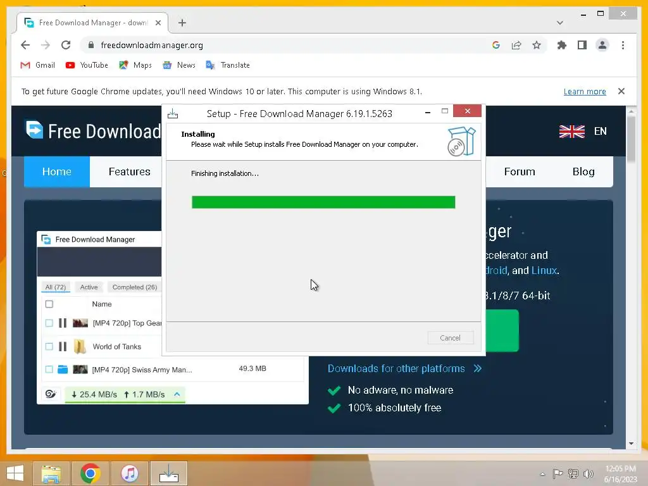The height and width of the screenshot is (486, 648).
Task: Click the Google icon in address bar
Action: [496, 45]
